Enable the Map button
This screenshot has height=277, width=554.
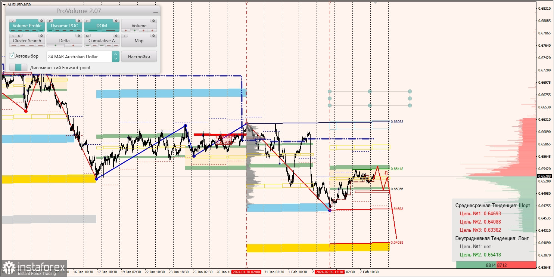point(139,40)
